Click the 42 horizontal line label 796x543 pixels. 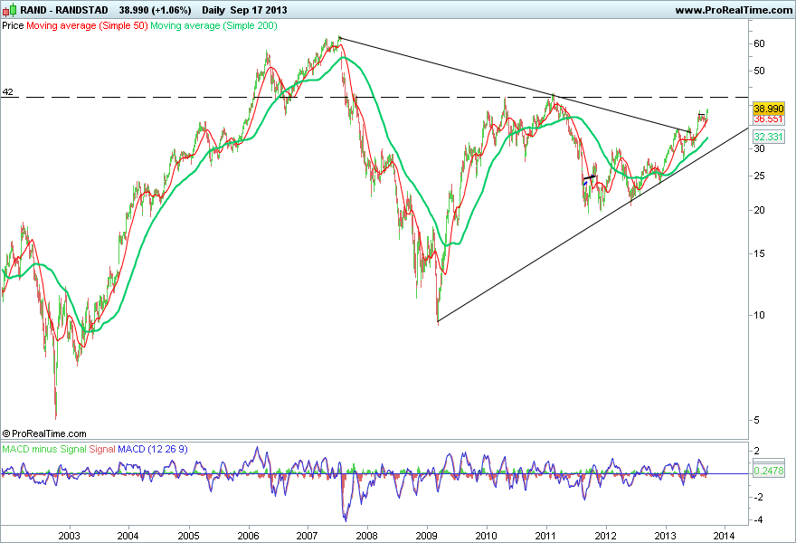click(x=7, y=92)
